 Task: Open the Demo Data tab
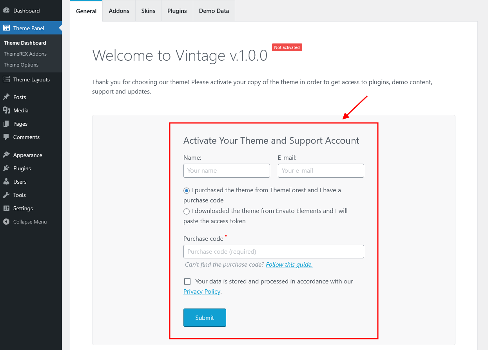coord(214,11)
